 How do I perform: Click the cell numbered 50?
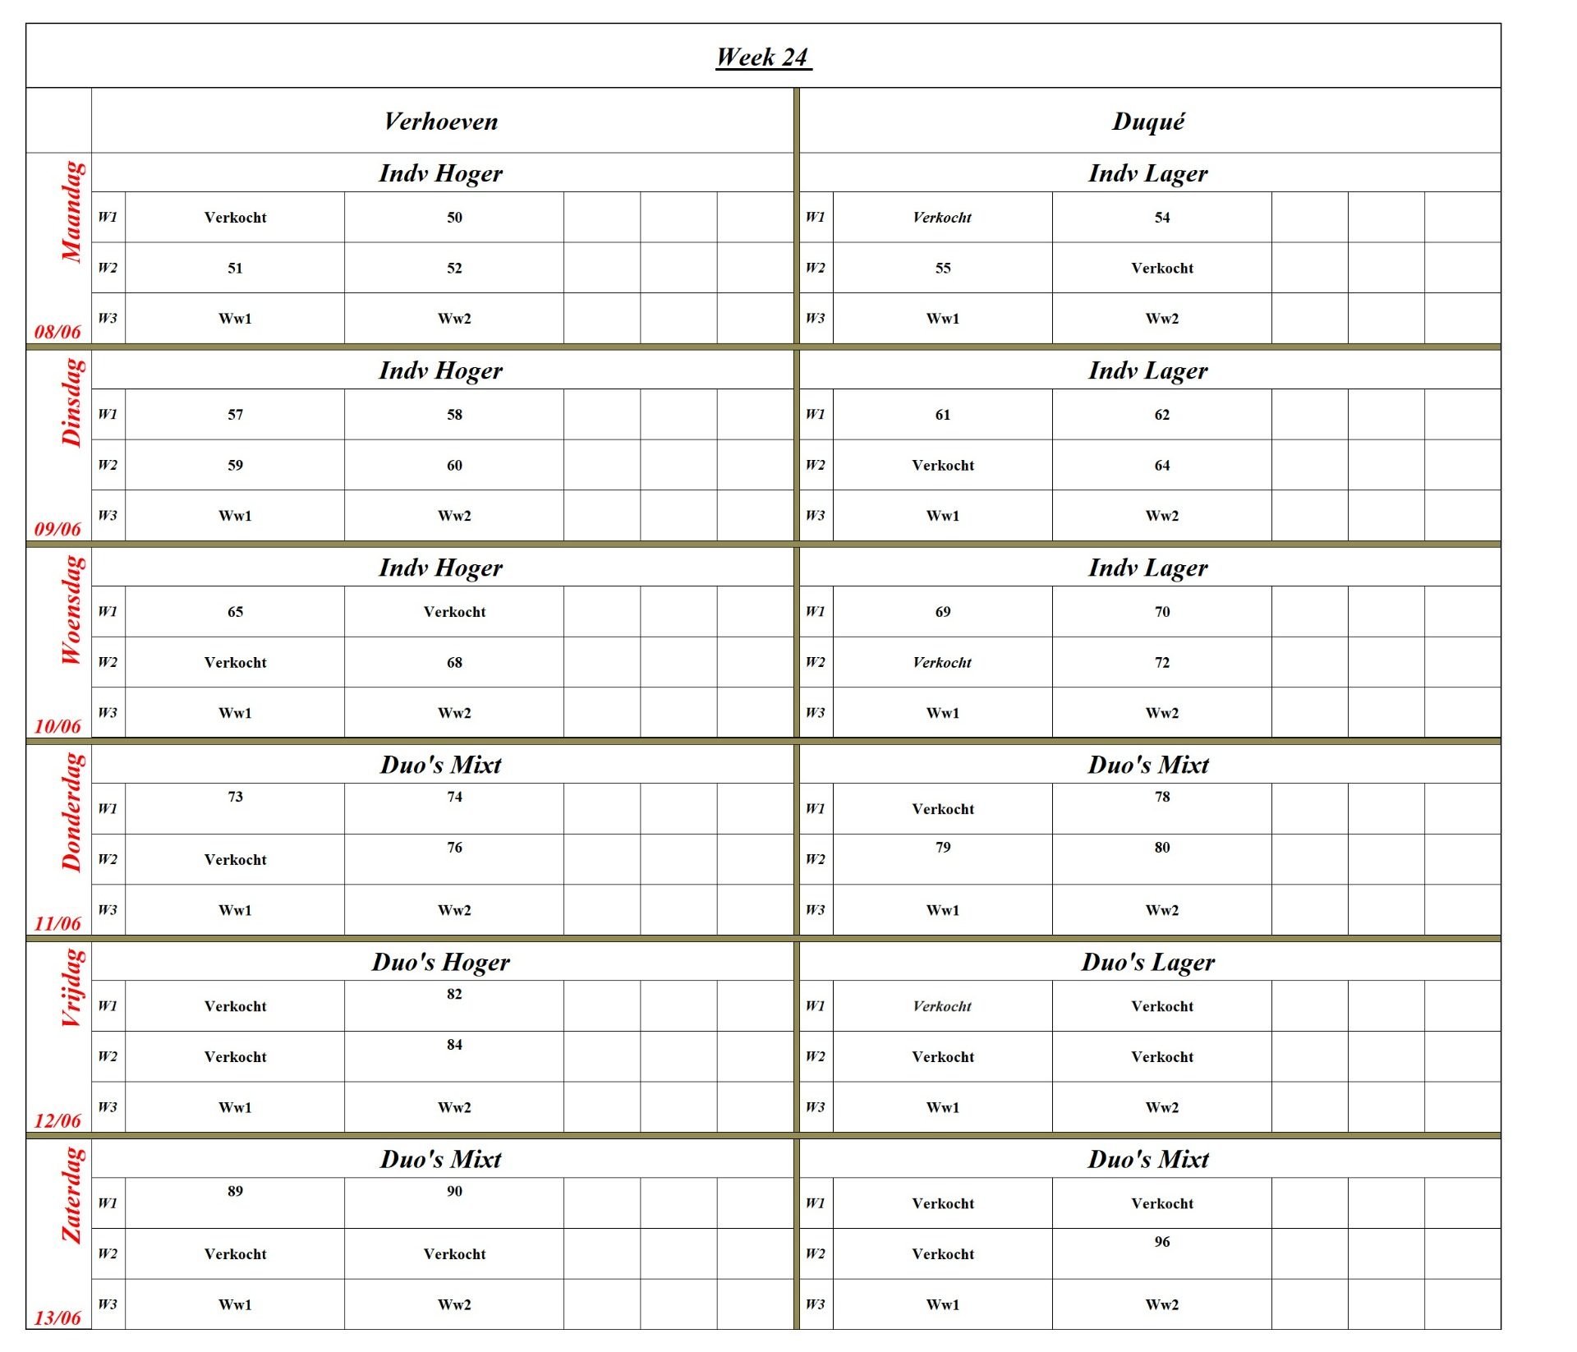[454, 218]
